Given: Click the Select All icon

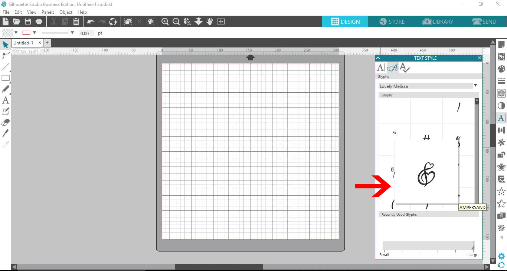Looking at the screenshot, I should click(x=128, y=22).
